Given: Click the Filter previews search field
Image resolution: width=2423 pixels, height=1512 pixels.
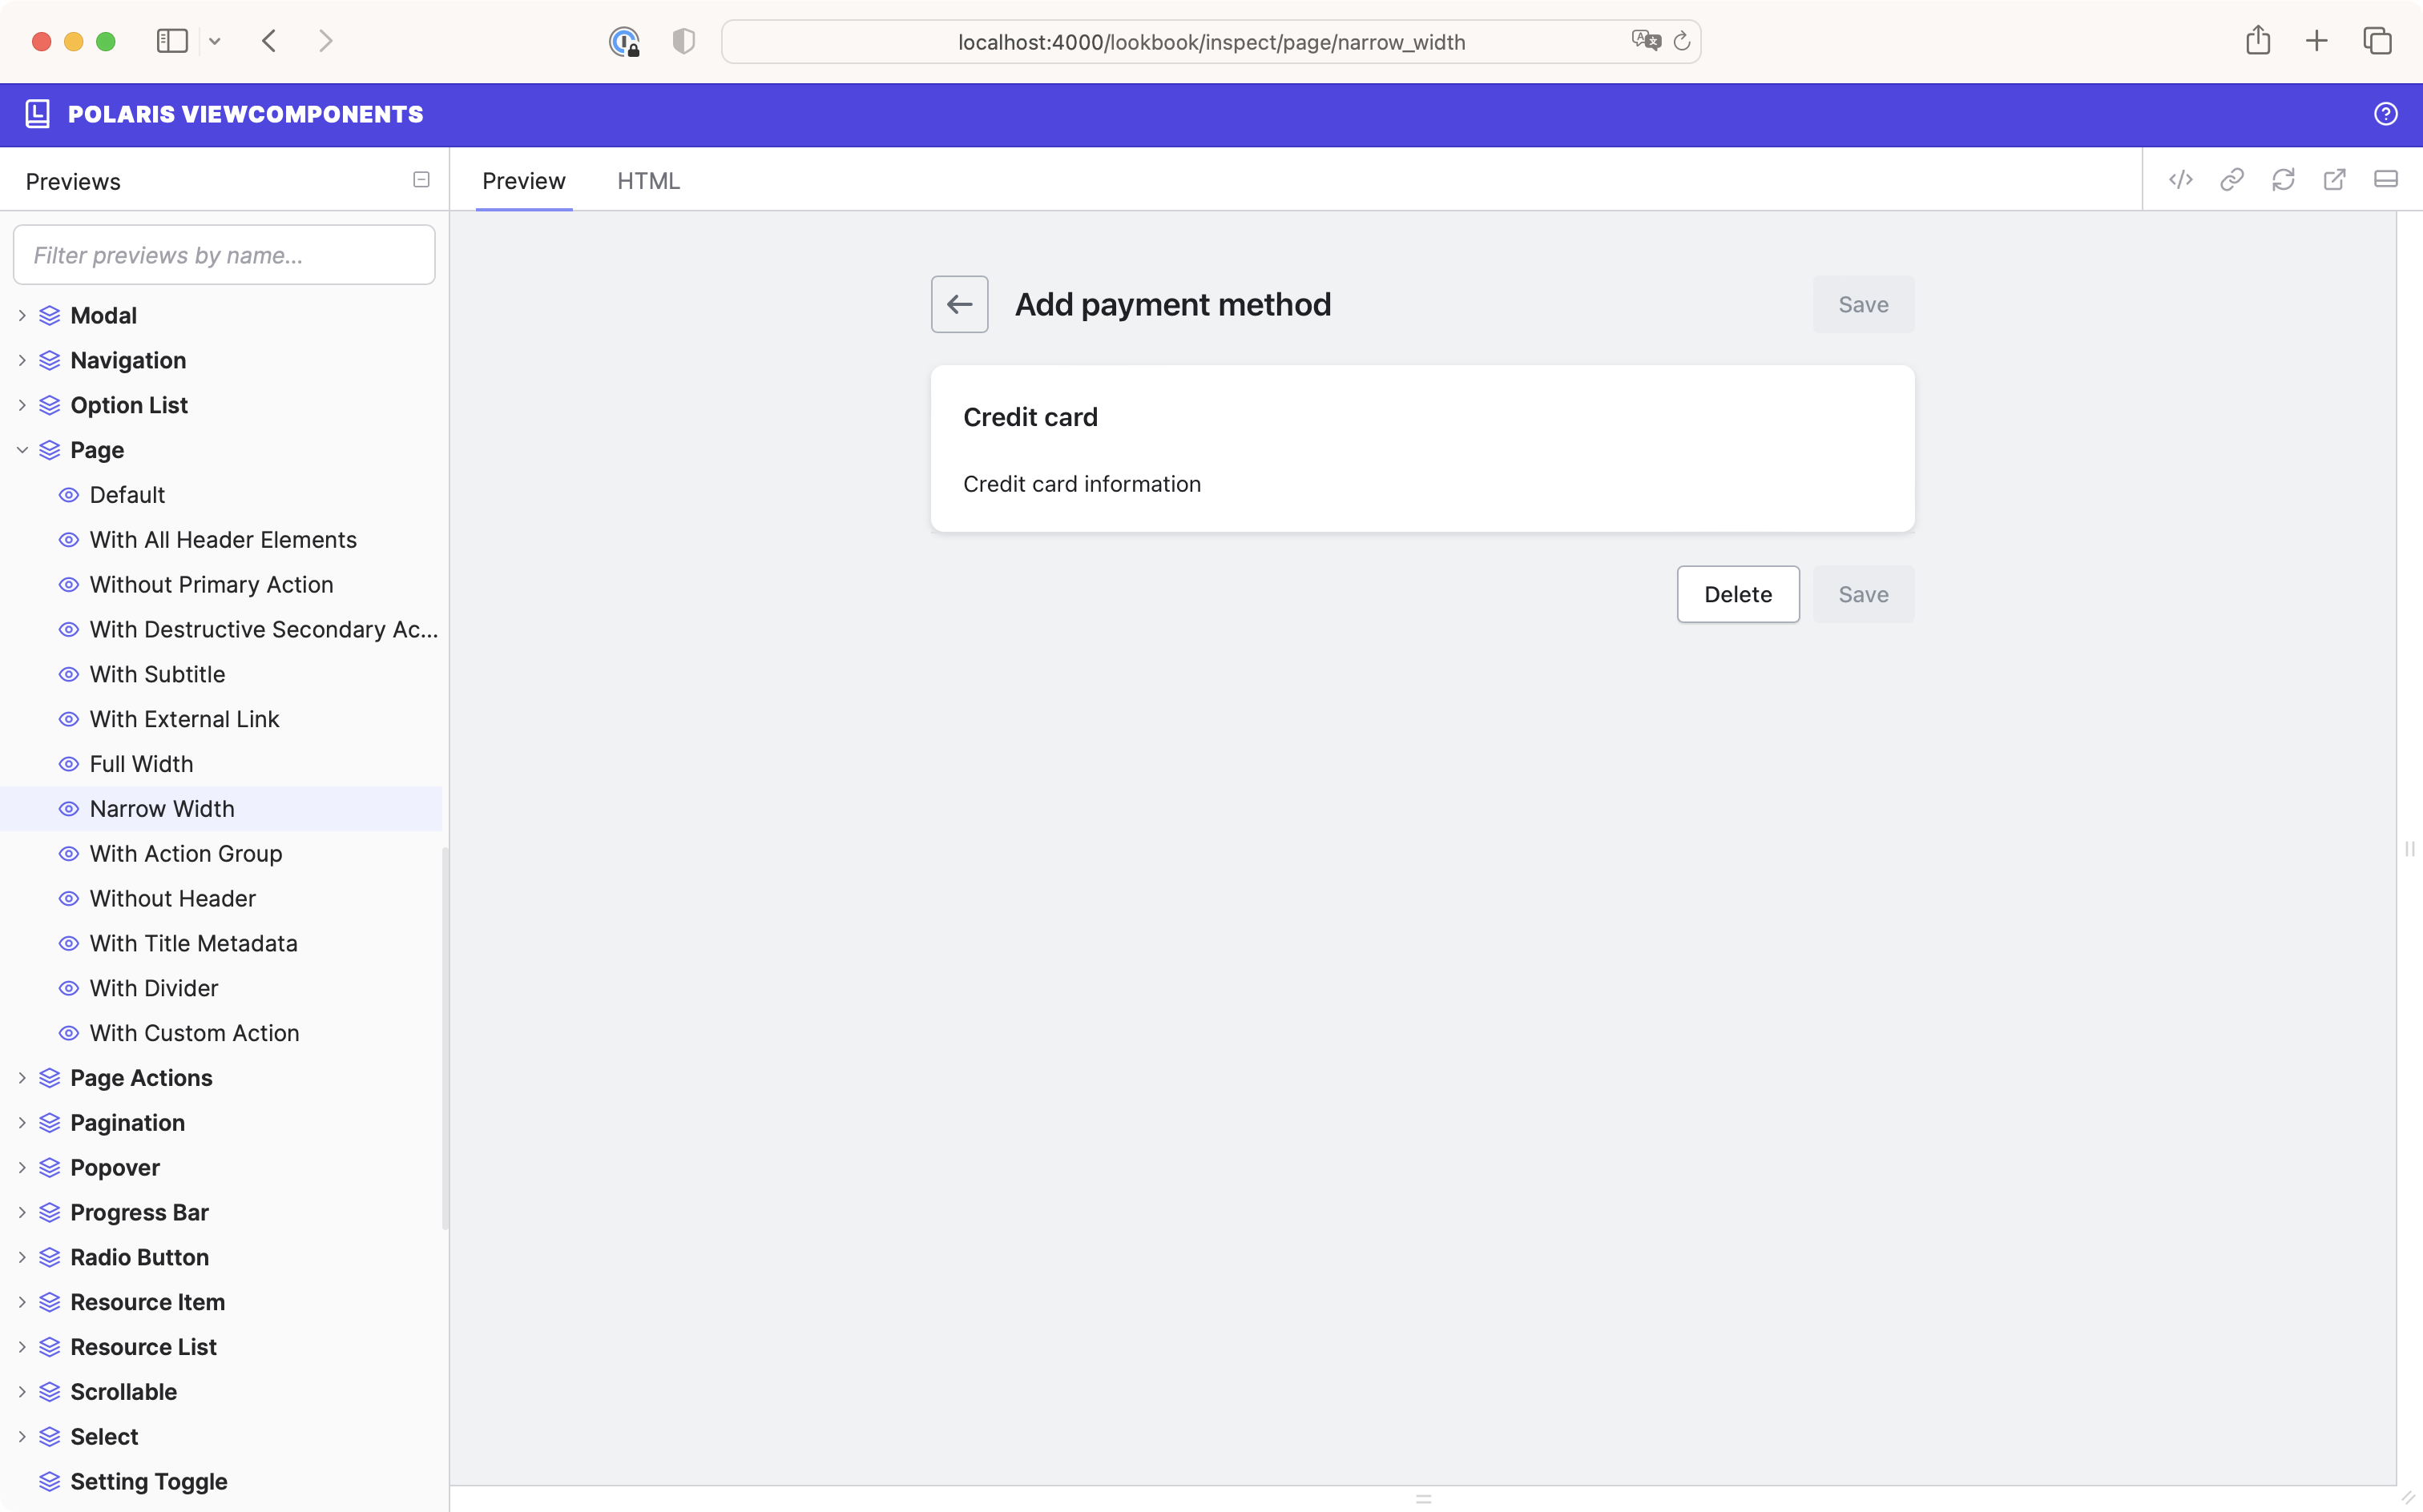Looking at the screenshot, I should coord(224,255).
